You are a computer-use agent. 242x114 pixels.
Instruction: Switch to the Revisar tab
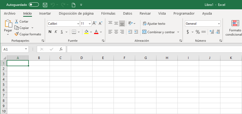(145, 14)
